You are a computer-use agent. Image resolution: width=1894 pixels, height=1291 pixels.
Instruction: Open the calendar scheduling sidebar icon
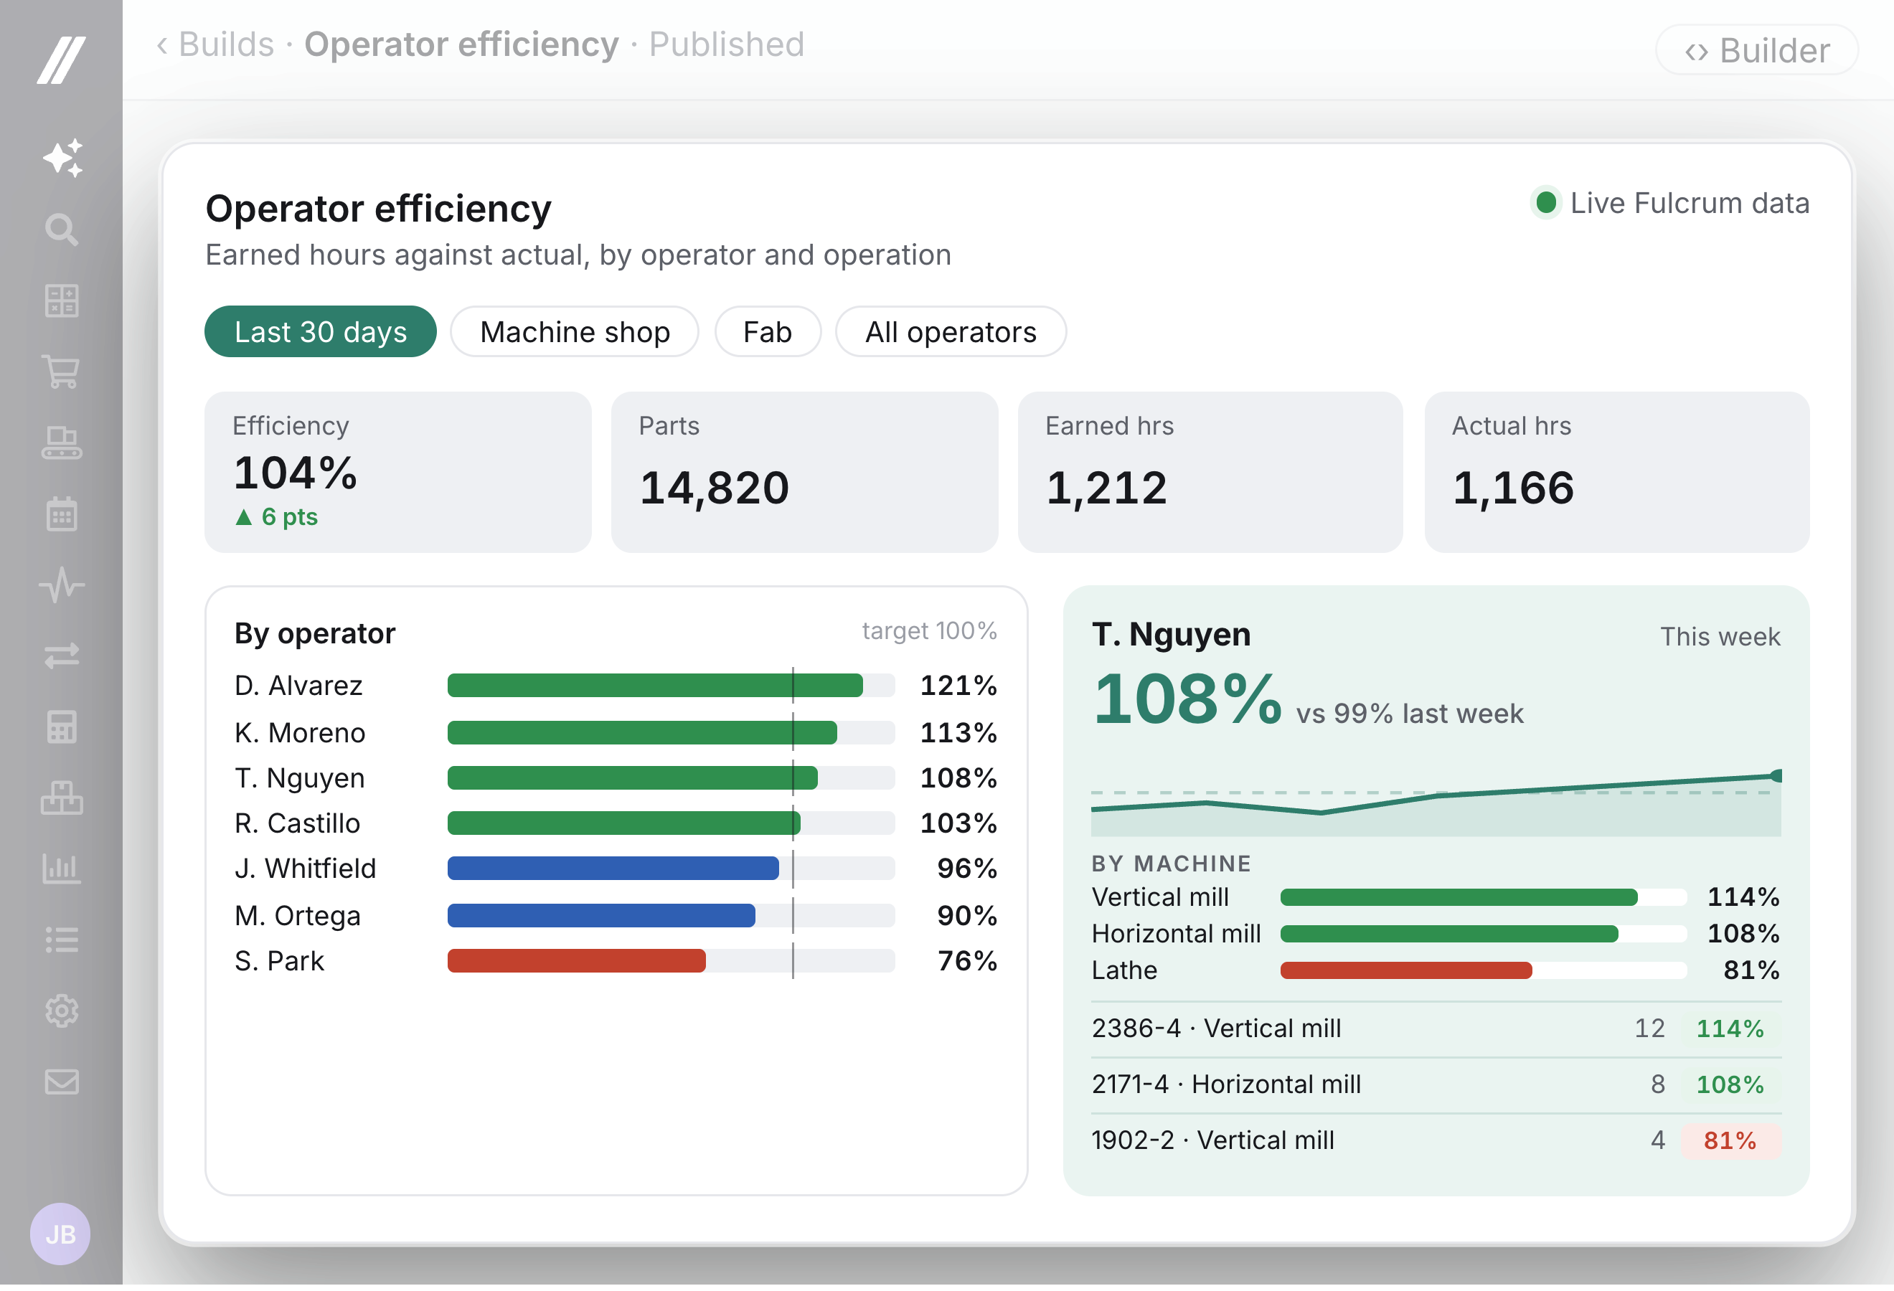tap(62, 515)
